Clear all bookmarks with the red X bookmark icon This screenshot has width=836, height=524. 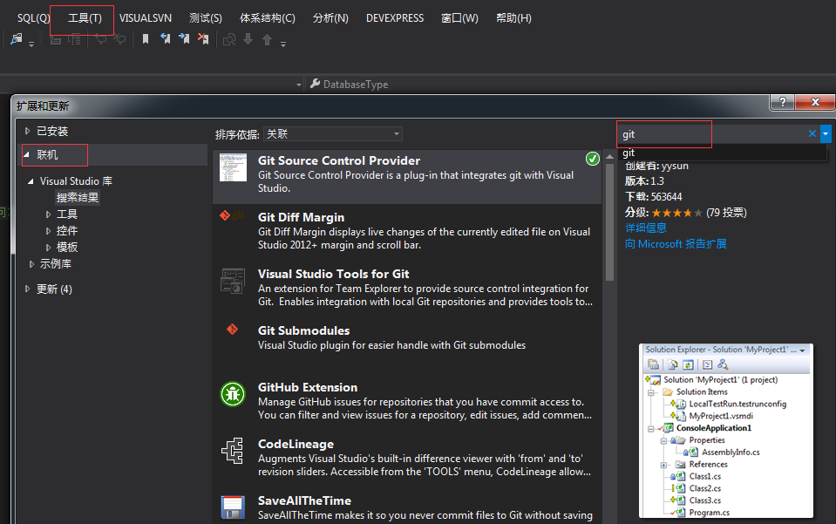coord(203,39)
